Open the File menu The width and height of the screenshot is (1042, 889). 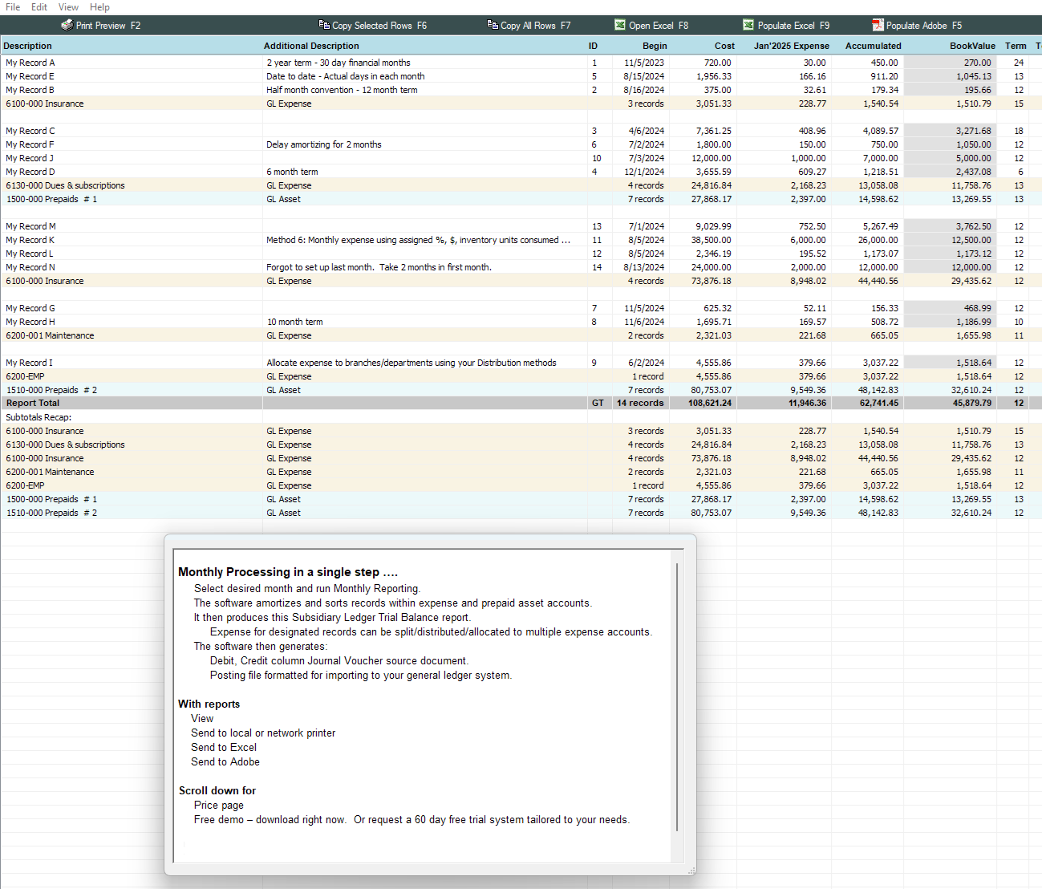pos(13,7)
